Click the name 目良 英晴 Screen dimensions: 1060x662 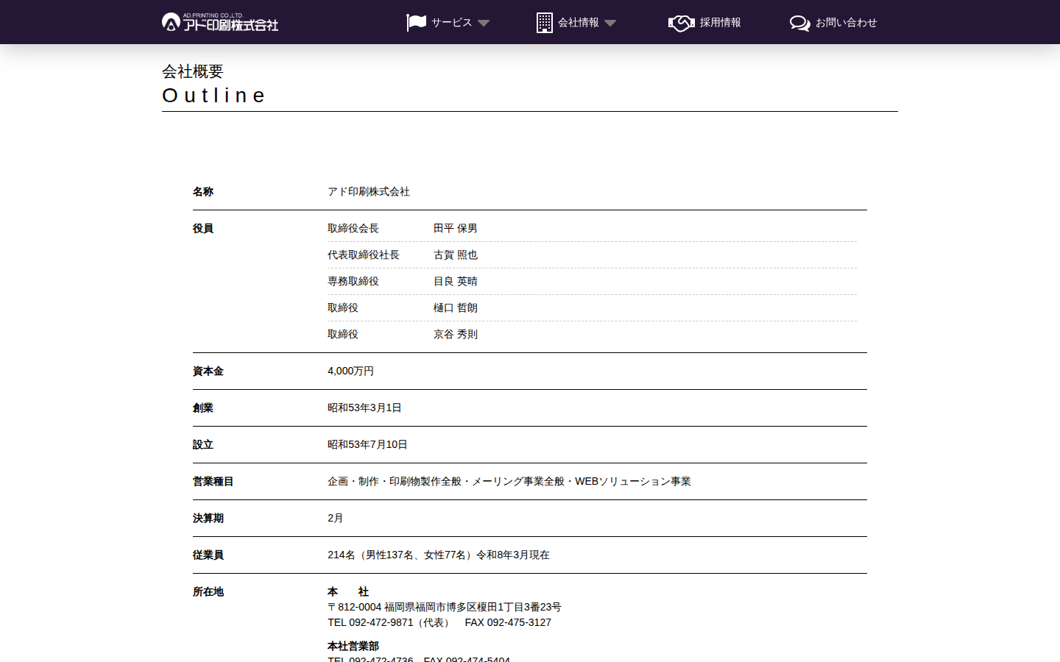456,282
